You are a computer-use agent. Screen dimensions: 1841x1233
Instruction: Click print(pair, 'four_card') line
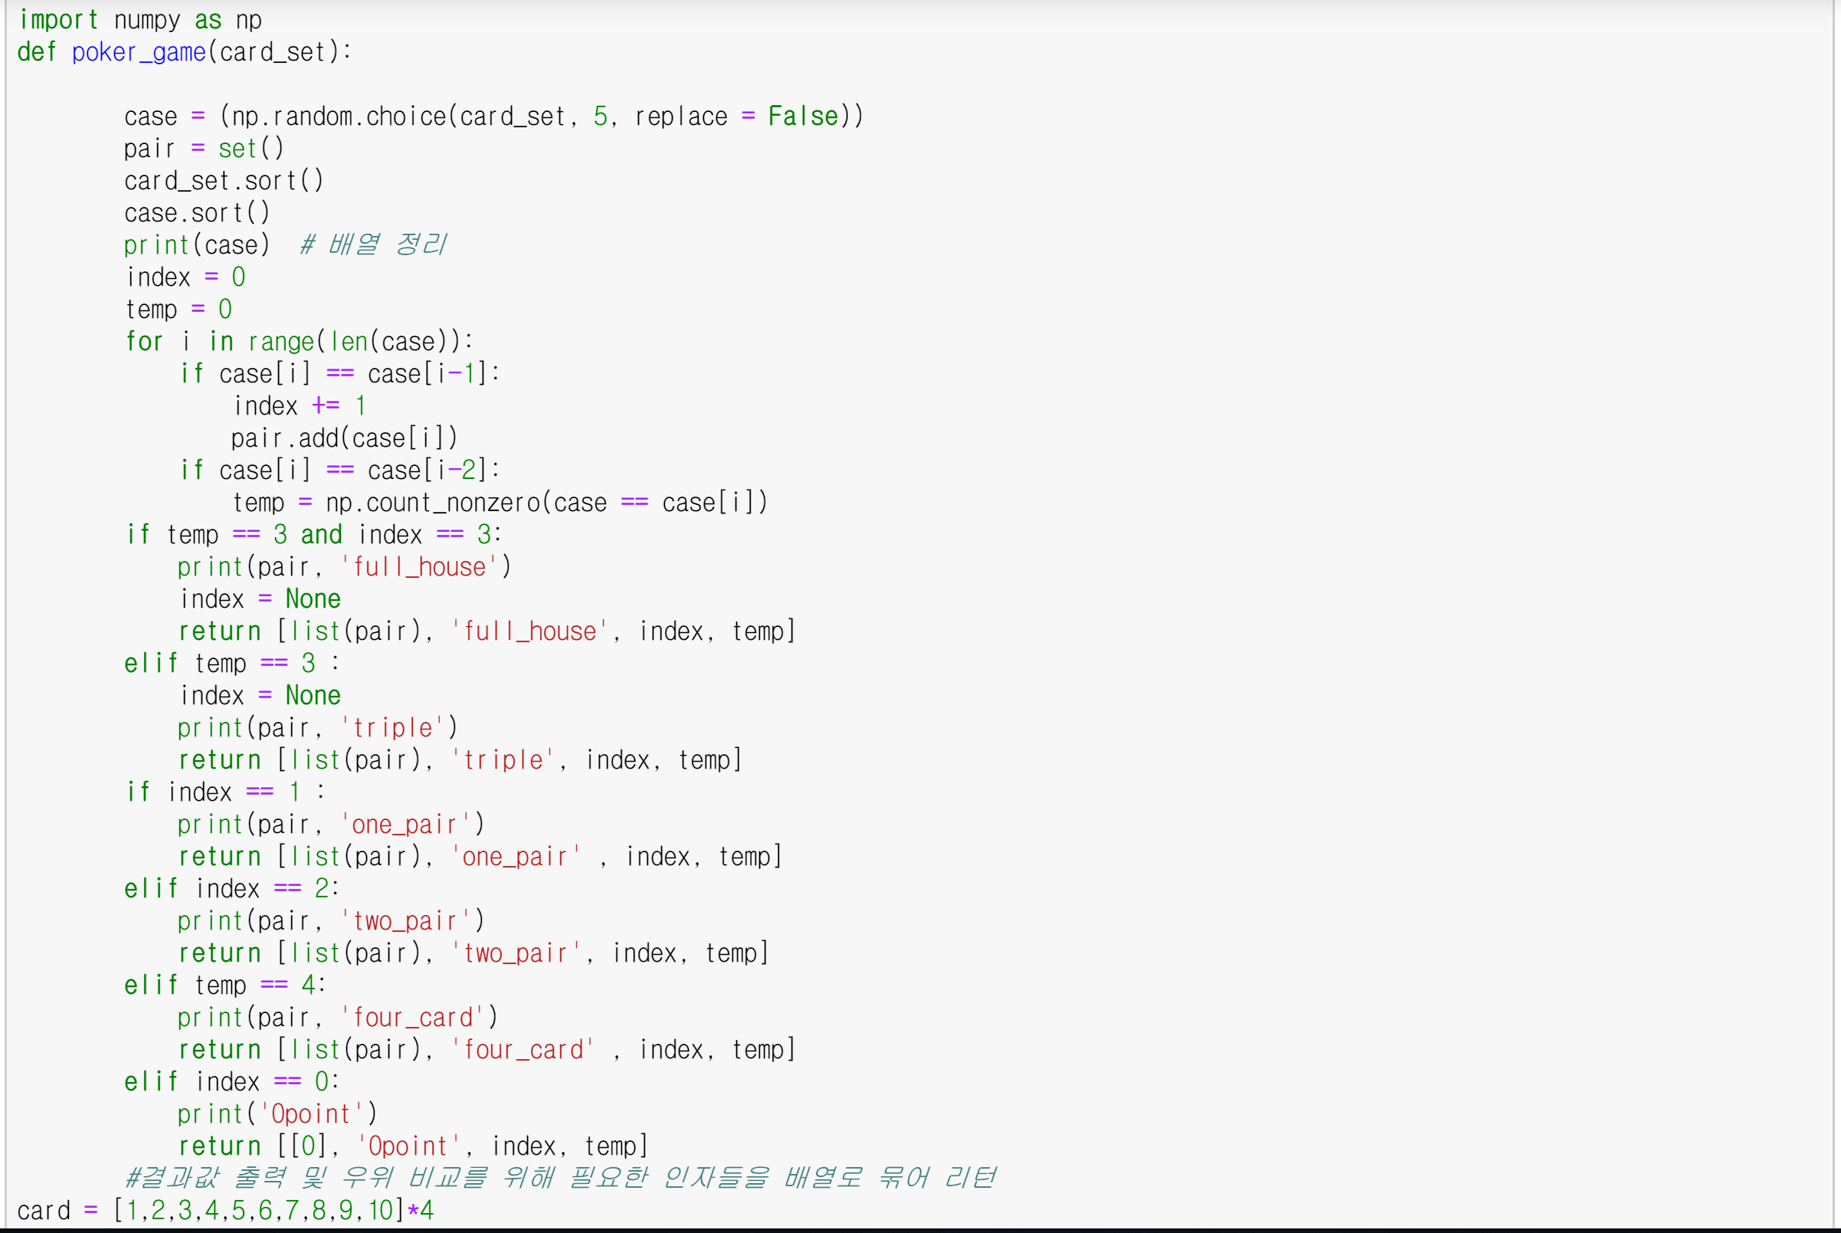[338, 1018]
